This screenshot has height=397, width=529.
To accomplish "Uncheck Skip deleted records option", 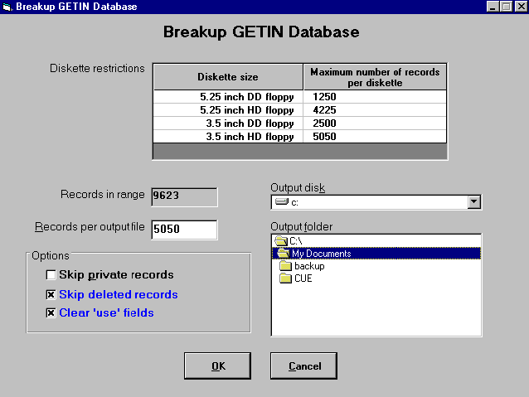I will pos(51,295).
